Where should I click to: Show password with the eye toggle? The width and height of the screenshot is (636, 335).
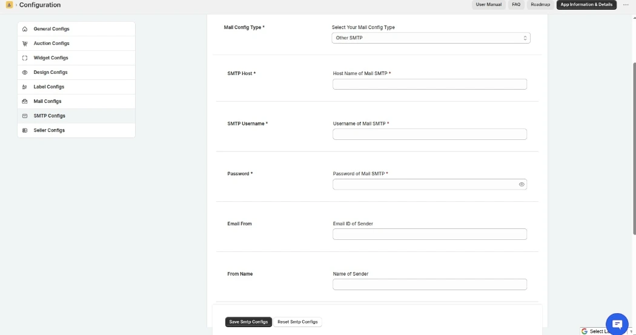pos(522,185)
